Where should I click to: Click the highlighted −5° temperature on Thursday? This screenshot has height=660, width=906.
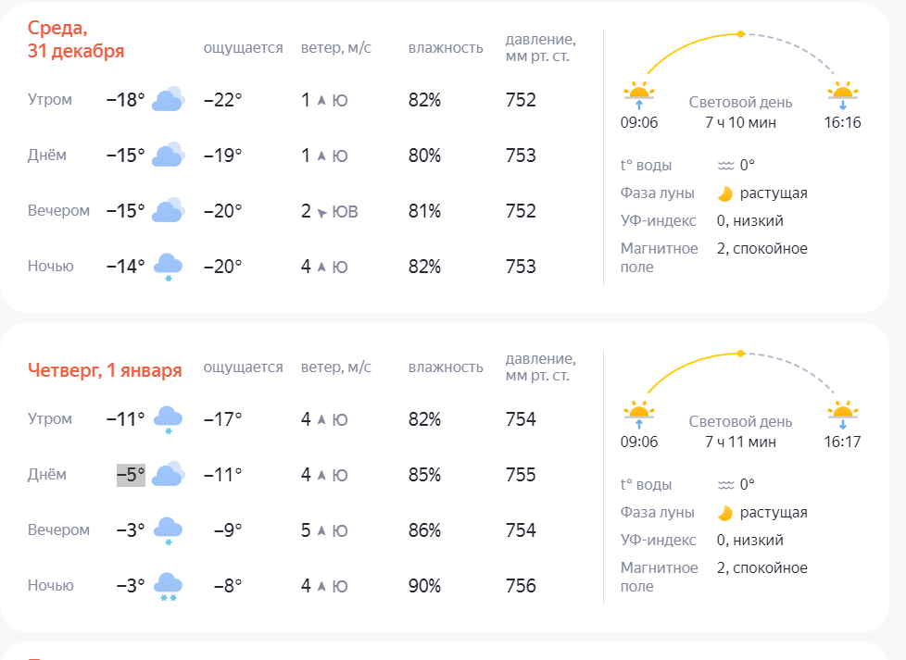131,475
